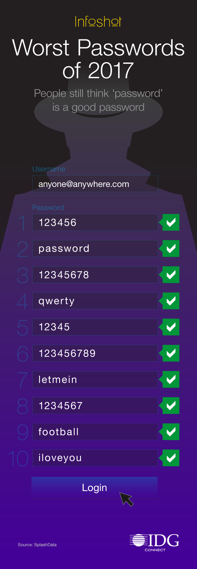The width and height of the screenshot is (197, 569).
Task: Click the IDG Connect logo
Action: pyautogui.click(x=154, y=543)
